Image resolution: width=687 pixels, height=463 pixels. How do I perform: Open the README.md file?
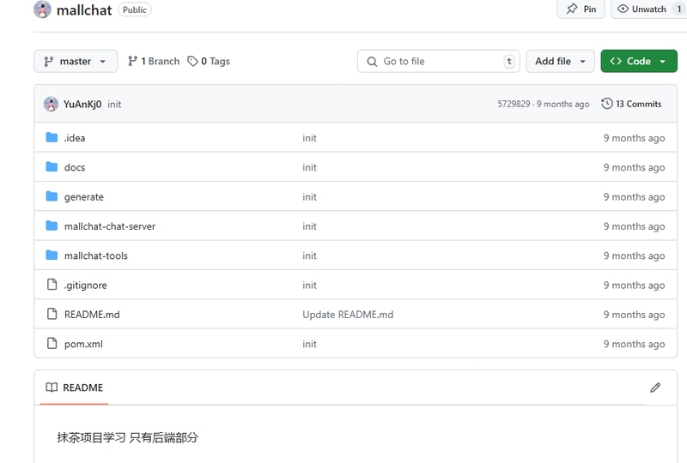[x=92, y=315]
